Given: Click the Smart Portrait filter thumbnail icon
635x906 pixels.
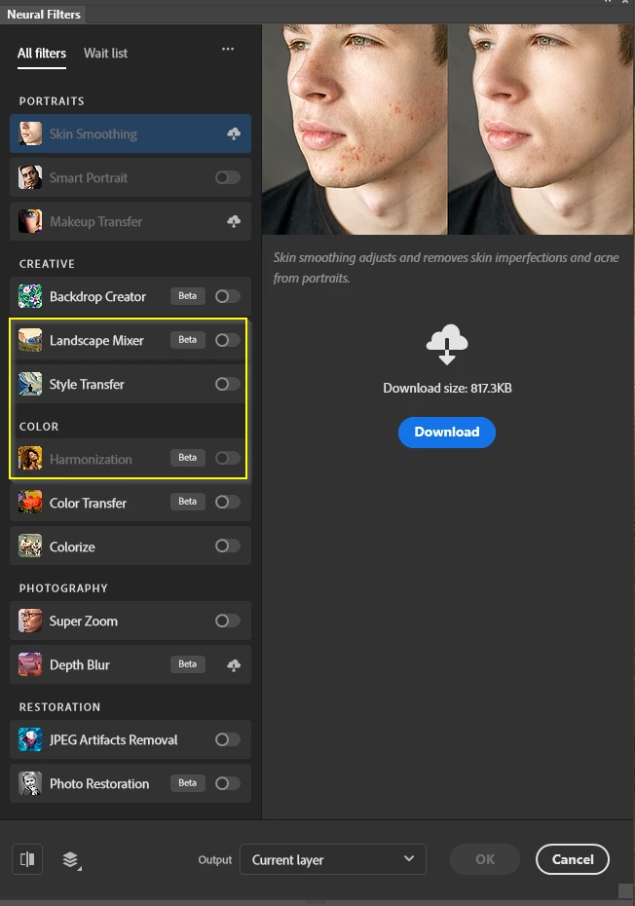Looking at the screenshot, I should tap(30, 177).
